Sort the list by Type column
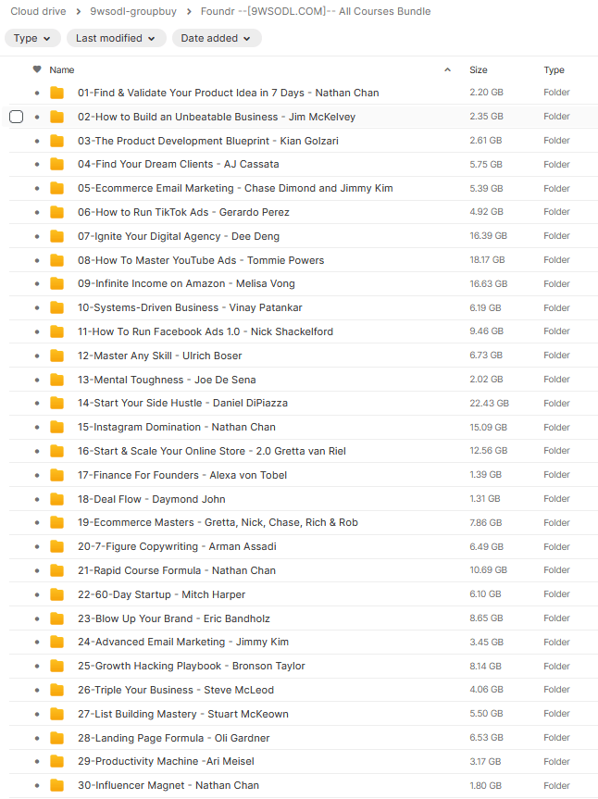This screenshot has height=799, width=598. (x=554, y=69)
